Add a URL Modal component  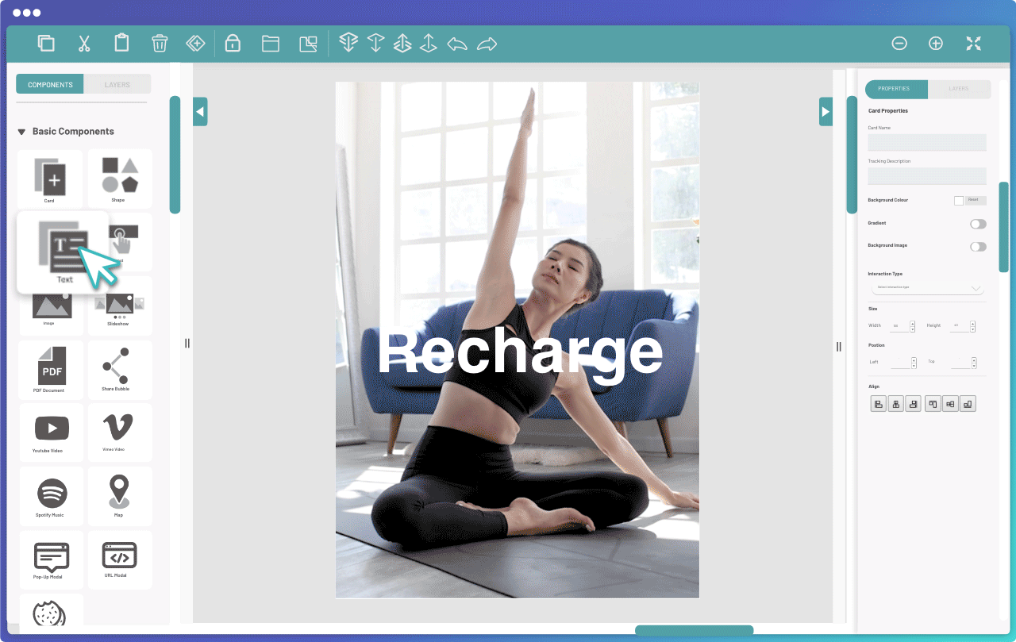coord(120,559)
